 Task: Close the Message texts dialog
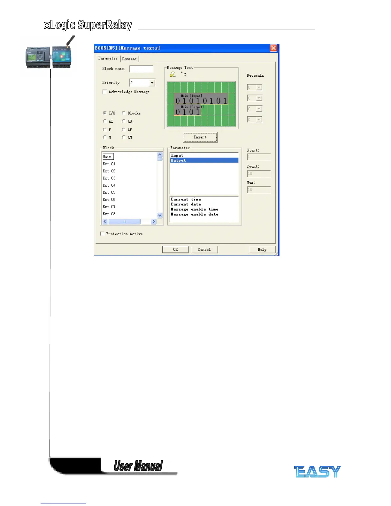pos(273,48)
